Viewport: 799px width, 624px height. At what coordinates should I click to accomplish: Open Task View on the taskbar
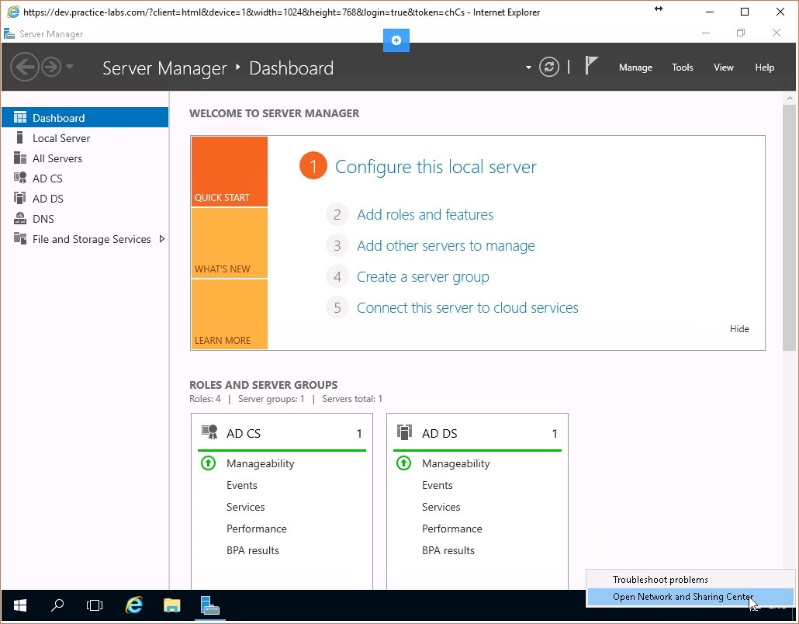point(95,605)
